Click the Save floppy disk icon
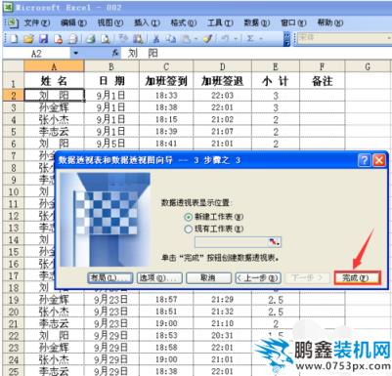This screenshot has height=376, width=392. [x=43, y=39]
